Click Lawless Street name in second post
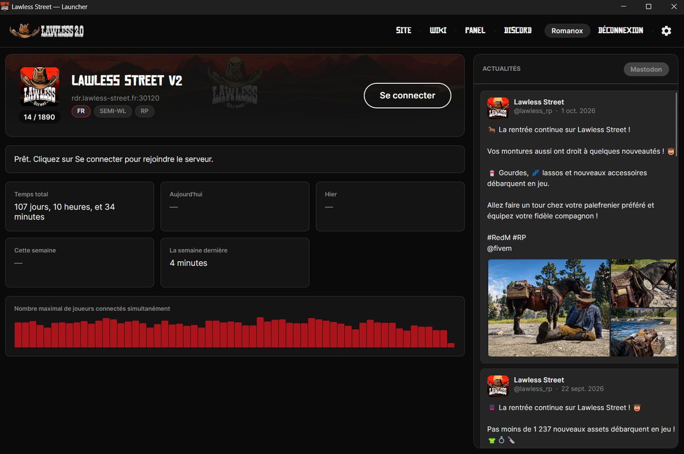Image resolution: width=684 pixels, height=454 pixels. pyautogui.click(x=539, y=380)
